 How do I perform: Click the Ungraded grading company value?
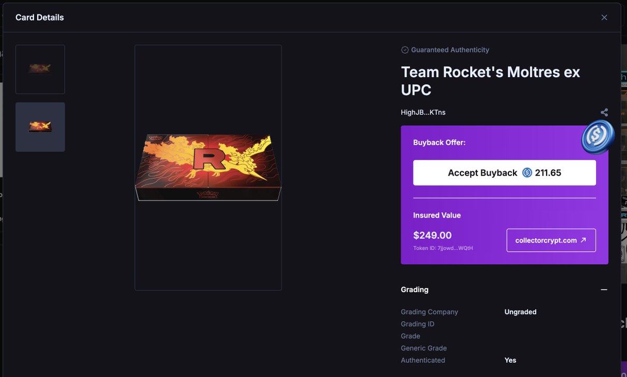point(520,312)
